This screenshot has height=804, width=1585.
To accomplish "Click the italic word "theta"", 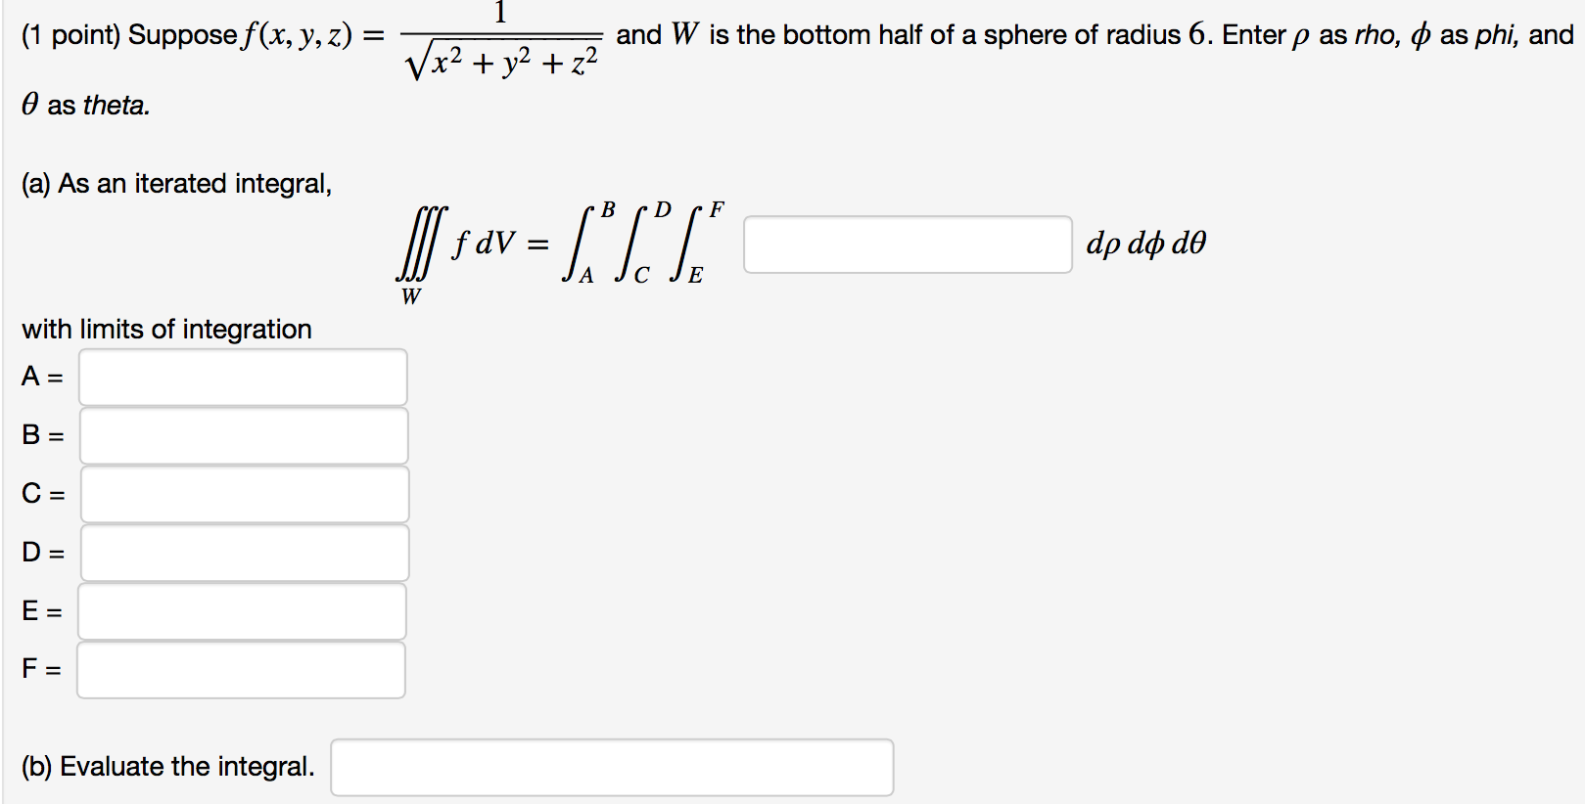I will point(116,106).
